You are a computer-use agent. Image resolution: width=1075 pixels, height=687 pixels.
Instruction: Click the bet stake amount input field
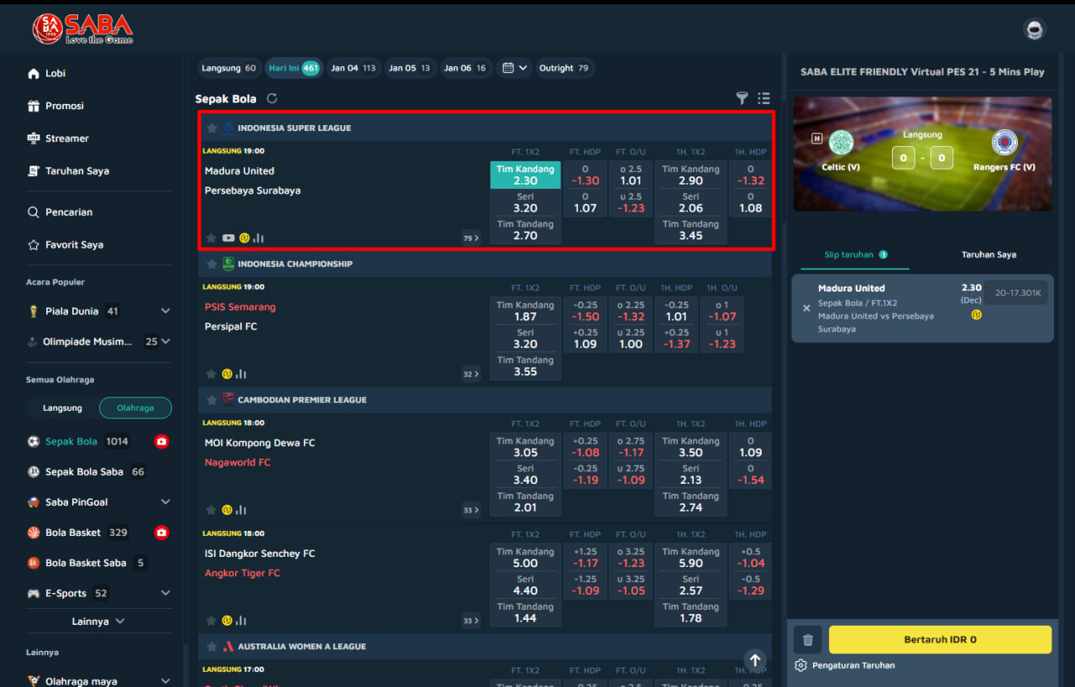click(1018, 293)
